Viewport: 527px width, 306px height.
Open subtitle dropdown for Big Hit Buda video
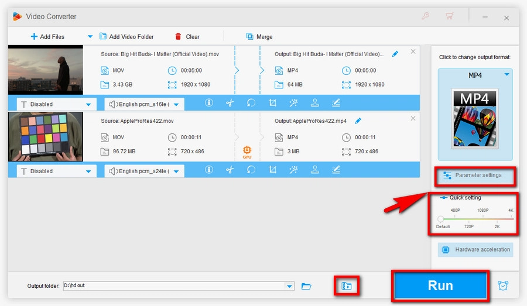tap(56, 104)
